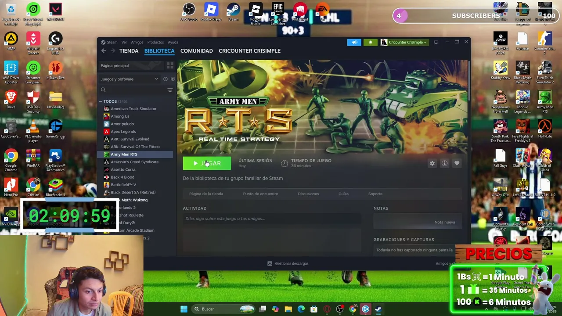562x316 pixels.
Task: Enable Big Picture mode monitor icon
Action: (436, 42)
